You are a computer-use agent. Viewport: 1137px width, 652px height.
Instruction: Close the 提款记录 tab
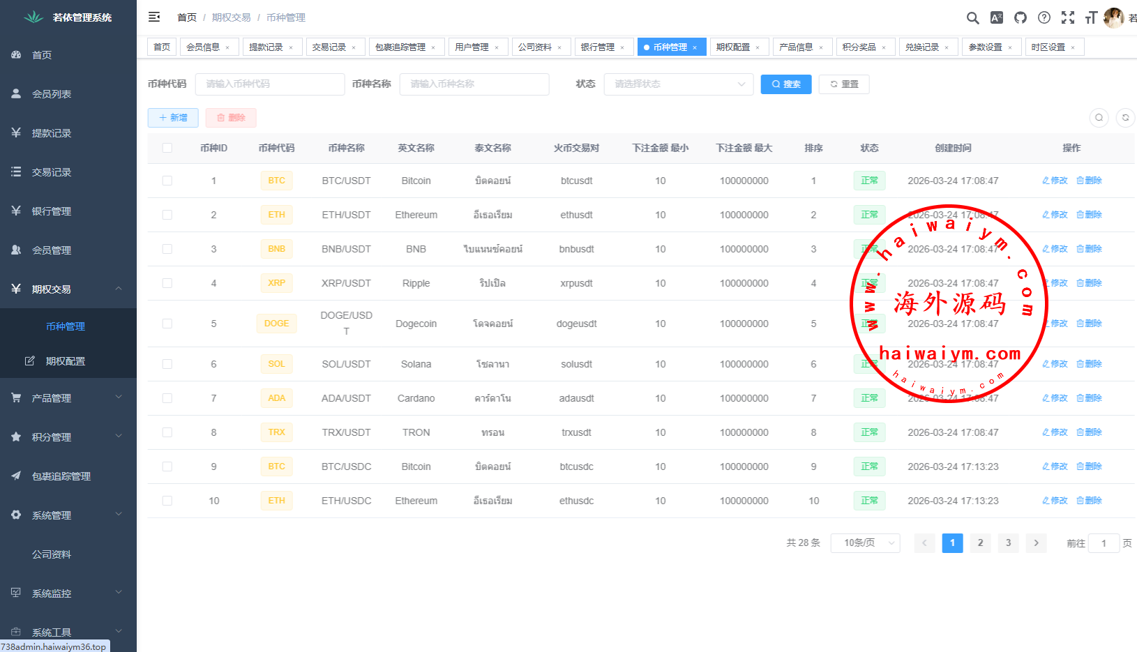coord(291,47)
